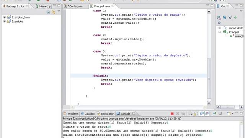Toggle show console on standard error change
Image resolution: width=245 pixels, height=138 pixels.
(207, 113)
